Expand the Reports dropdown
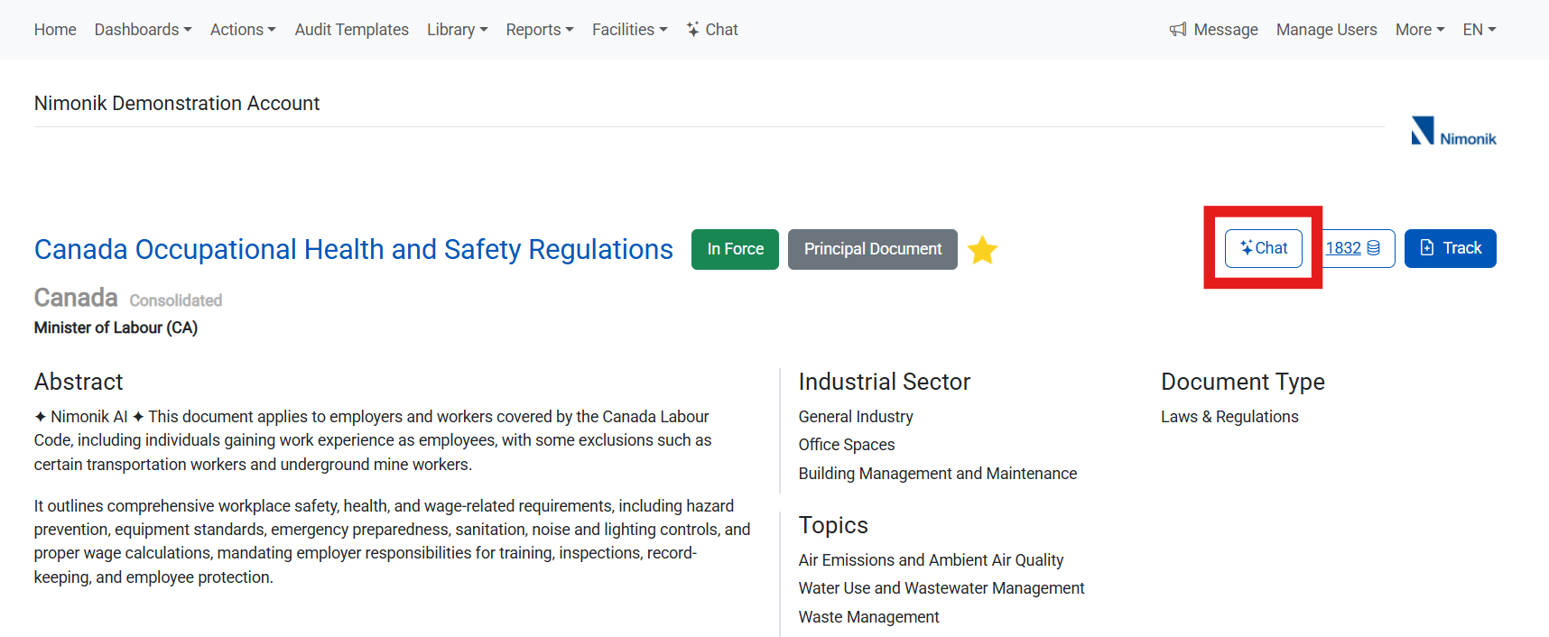The image size is (1549, 637). coord(540,30)
